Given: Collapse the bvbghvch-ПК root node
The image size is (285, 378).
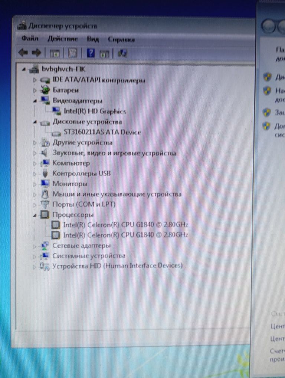Looking at the screenshot, I should click(x=24, y=69).
